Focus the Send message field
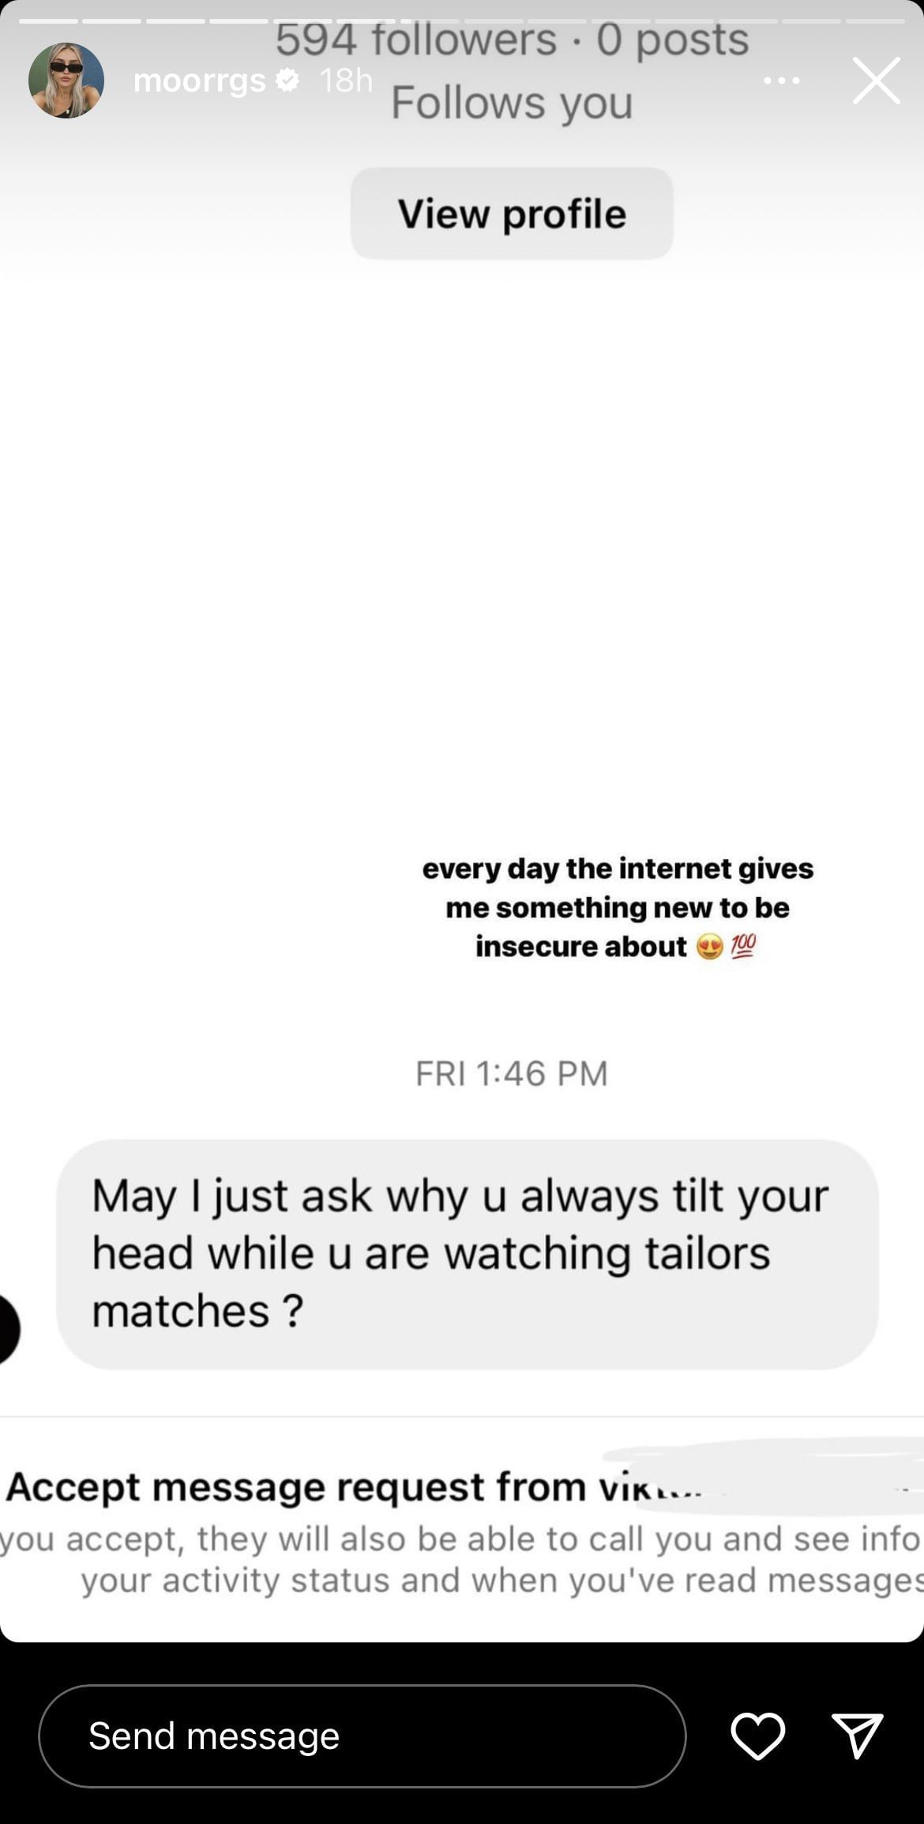This screenshot has height=1824, width=924. [x=362, y=1736]
